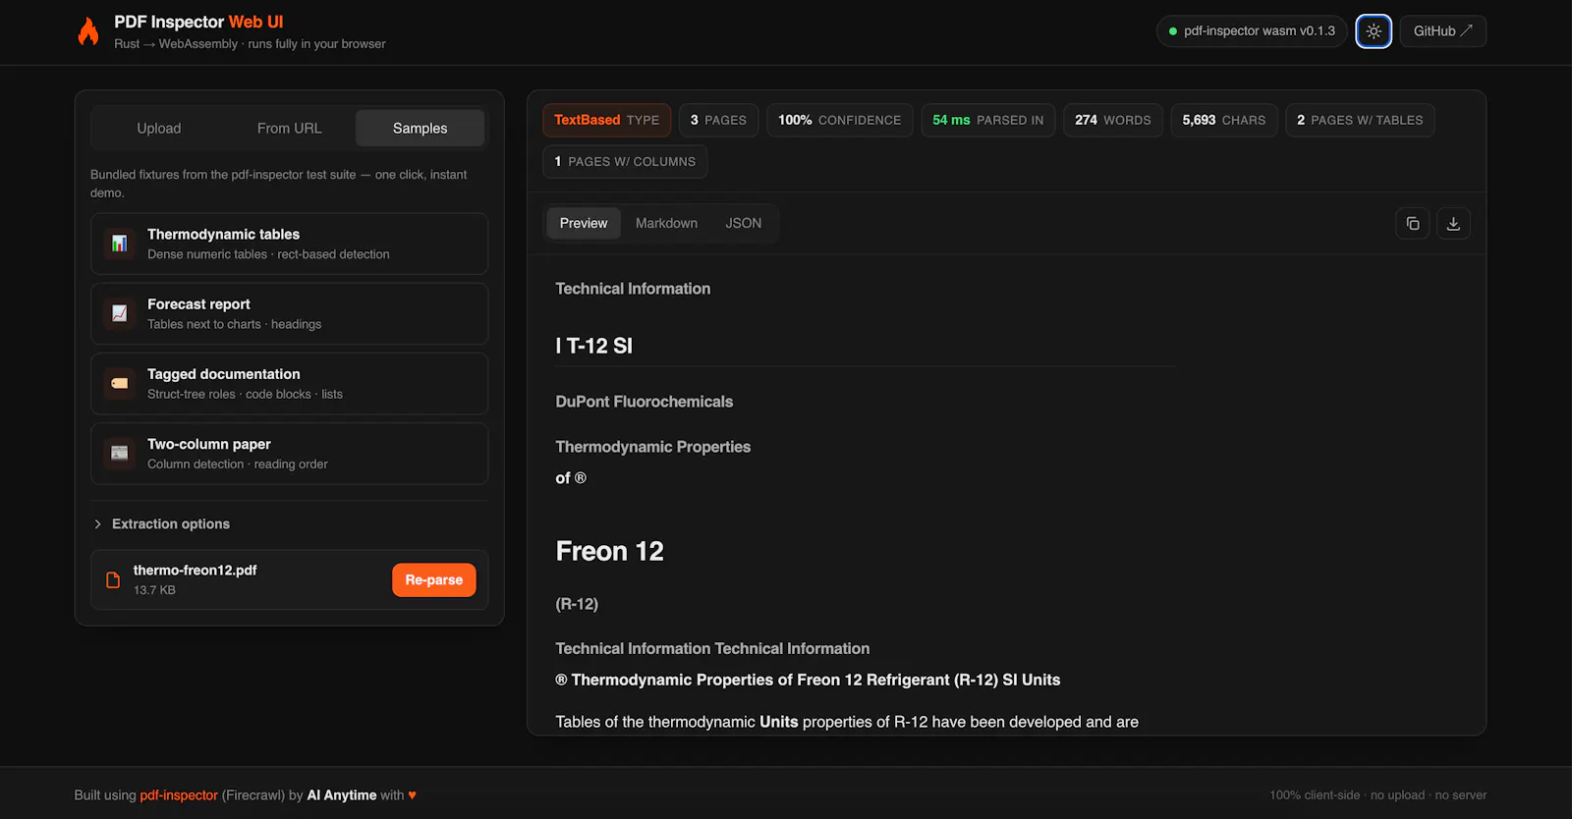The image size is (1572, 819).
Task: Copy output with the copy icon
Action: pos(1412,224)
